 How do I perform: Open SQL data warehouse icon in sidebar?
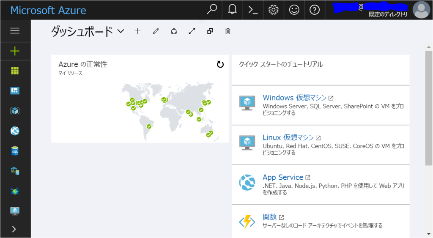15,171
